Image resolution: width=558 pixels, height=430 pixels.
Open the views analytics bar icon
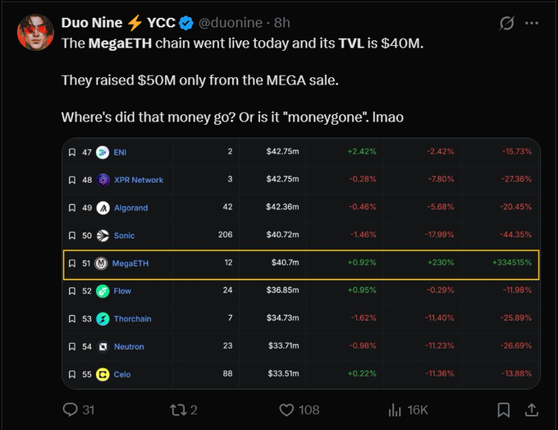point(395,409)
